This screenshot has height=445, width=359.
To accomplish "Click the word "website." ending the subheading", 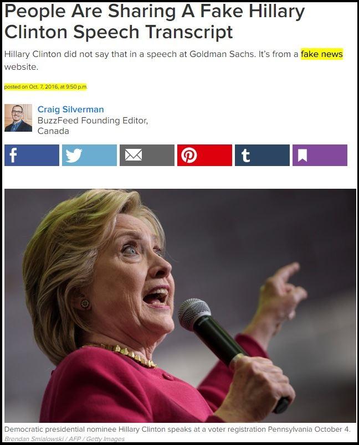I will (21, 67).
